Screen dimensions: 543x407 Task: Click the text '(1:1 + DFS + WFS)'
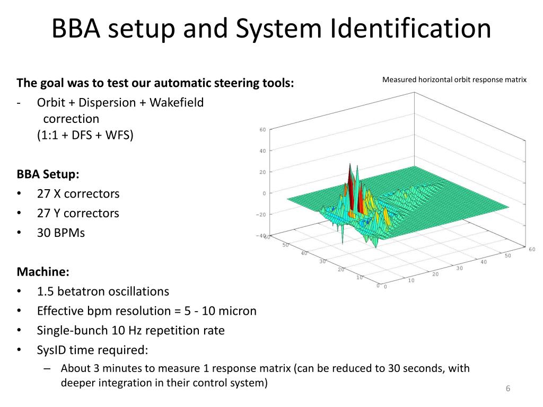point(85,135)
